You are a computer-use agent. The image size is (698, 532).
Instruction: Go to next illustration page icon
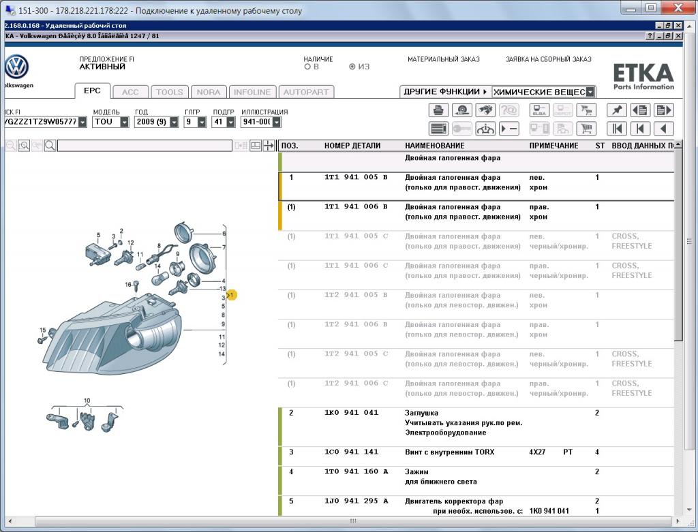click(x=663, y=110)
